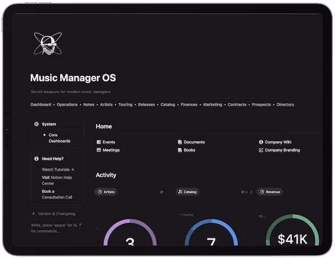Open the Company Wiki page link

pyautogui.click(x=278, y=142)
